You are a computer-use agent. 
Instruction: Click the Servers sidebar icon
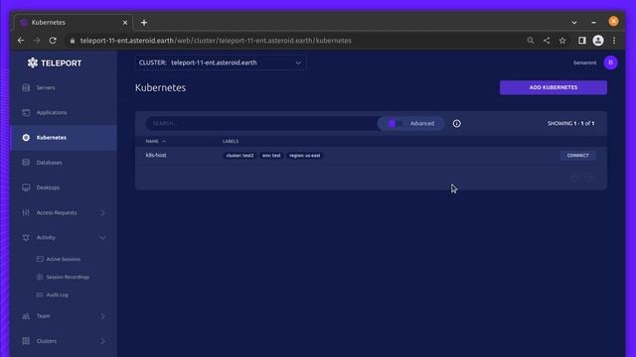pos(26,88)
